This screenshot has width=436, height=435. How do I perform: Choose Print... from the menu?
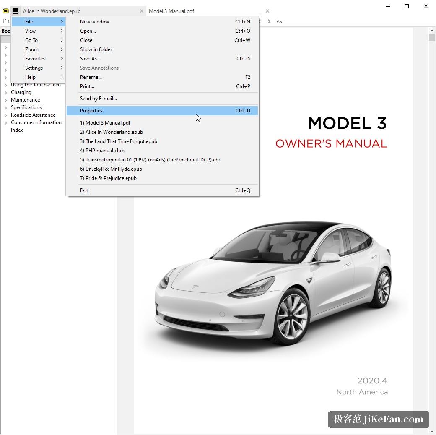coord(162,86)
